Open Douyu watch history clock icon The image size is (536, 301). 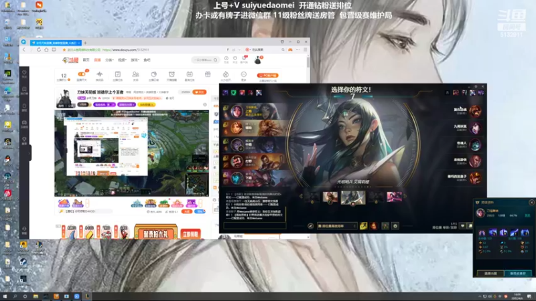tap(226, 59)
